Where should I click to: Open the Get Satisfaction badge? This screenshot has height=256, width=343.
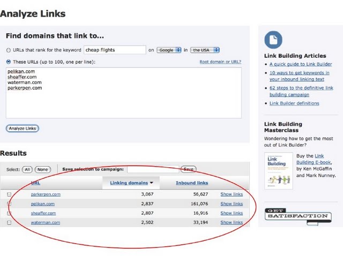pyautogui.click(x=298, y=217)
